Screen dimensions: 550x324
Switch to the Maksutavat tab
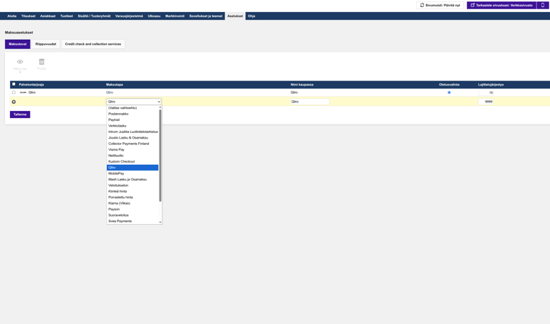pyautogui.click(x=18, y=44)
